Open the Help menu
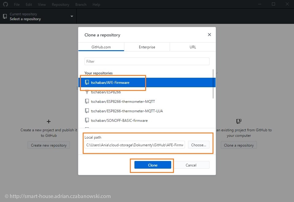294x202 pixels. click(x=96, y=5)
